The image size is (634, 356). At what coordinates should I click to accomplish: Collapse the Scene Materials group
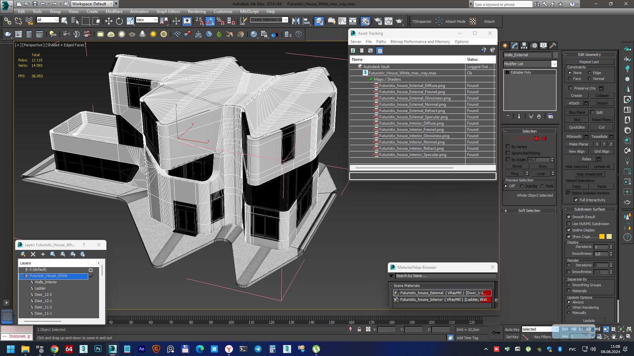tap(392, 286)
